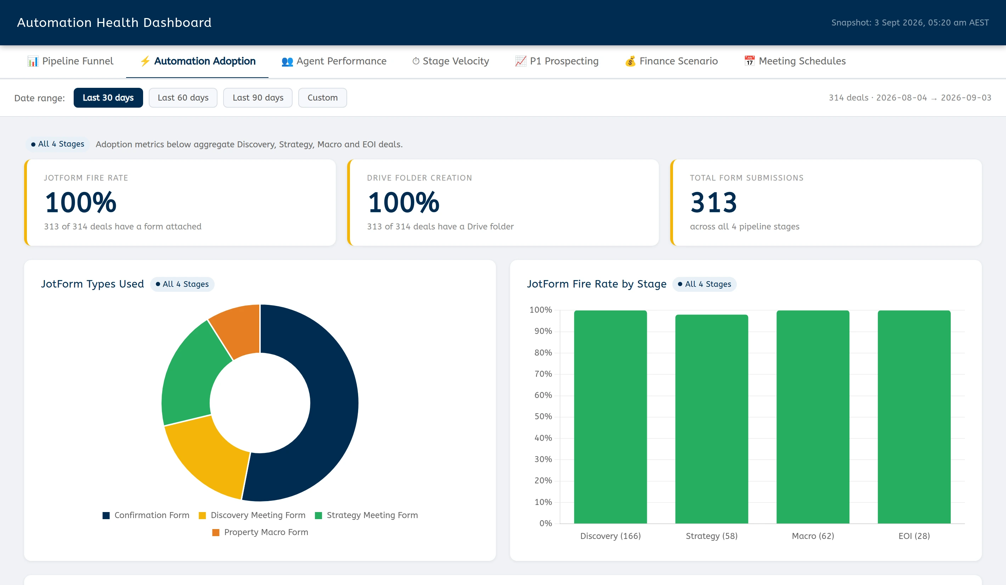
Task: Click the Strategy (58) bar
Action: [712, 419]
